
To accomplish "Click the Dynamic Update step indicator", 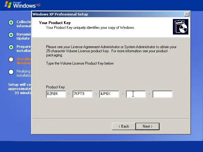I will pyautogui.click(x=11, y=35).
